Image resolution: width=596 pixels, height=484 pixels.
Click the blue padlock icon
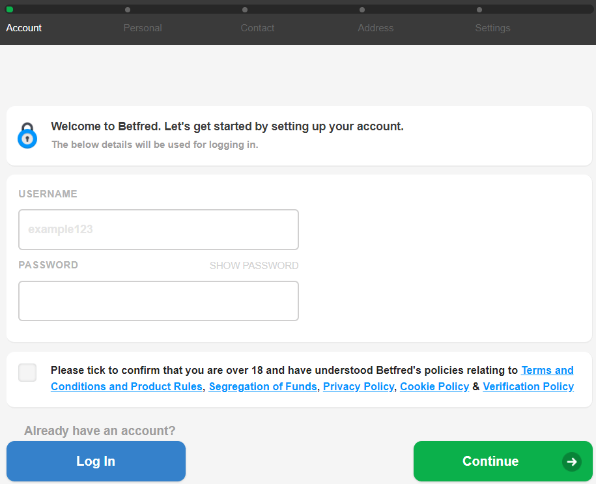click(x=27, y=135)
